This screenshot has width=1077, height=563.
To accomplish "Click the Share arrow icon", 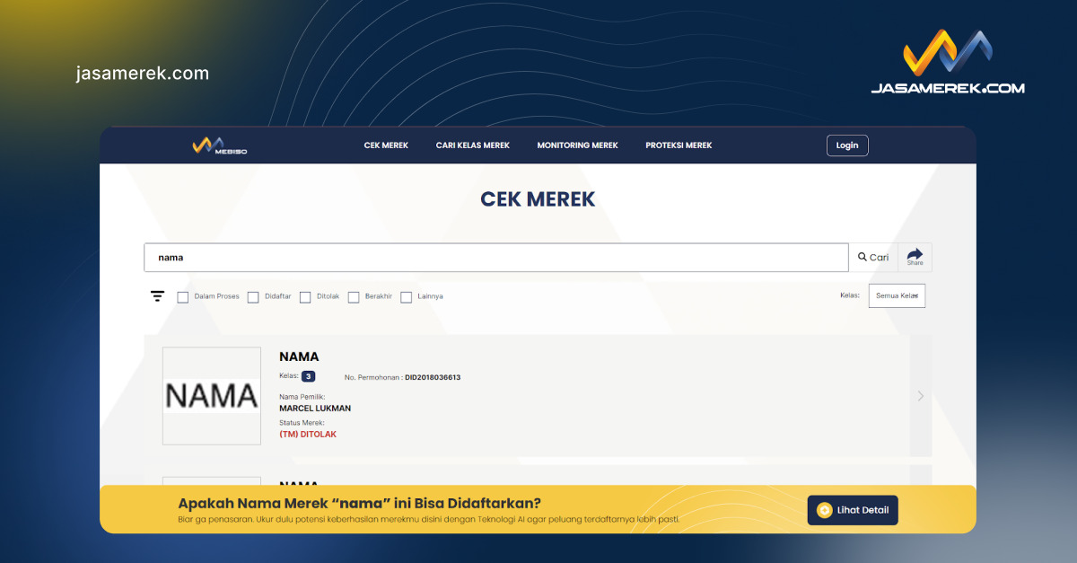I will (915, 256).
